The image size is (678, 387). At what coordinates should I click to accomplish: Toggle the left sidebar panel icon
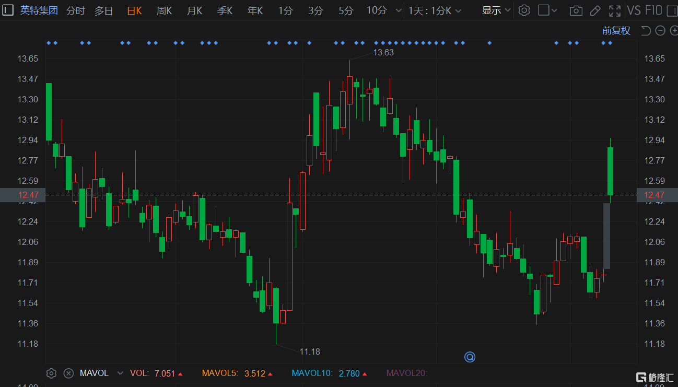8,10
